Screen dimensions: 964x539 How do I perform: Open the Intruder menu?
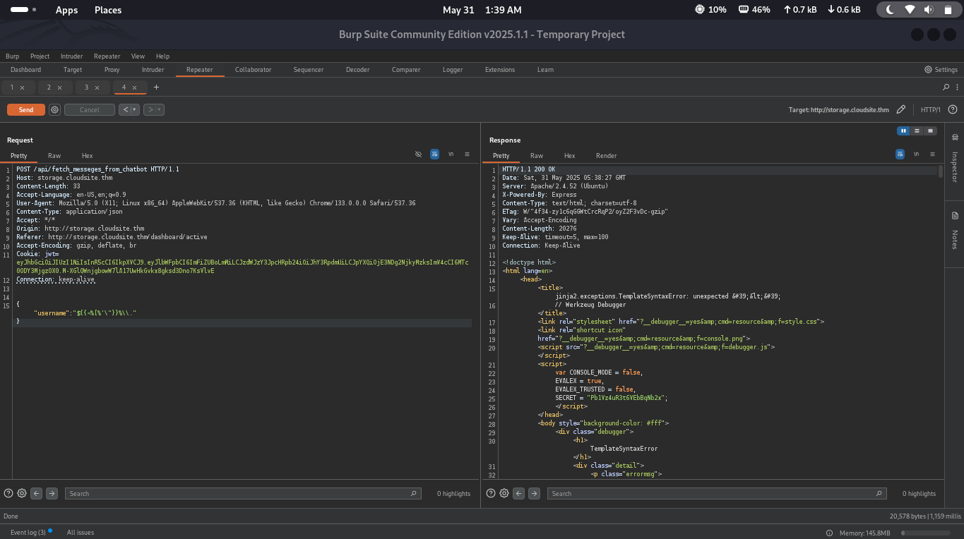click(71, 56)
